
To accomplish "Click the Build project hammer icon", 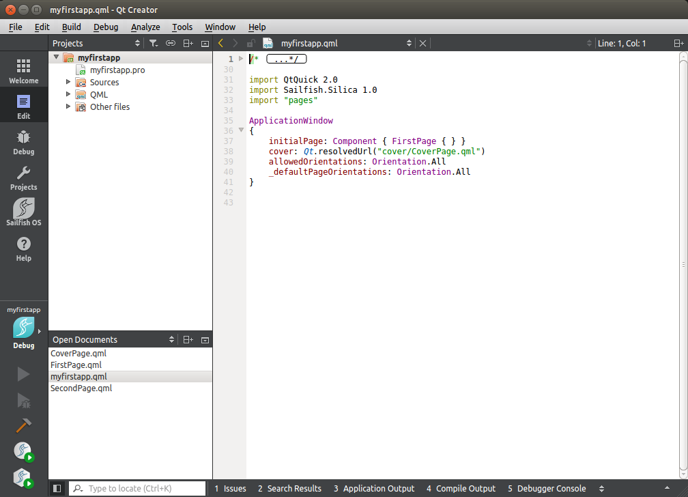I will click(x=23, y=425).
